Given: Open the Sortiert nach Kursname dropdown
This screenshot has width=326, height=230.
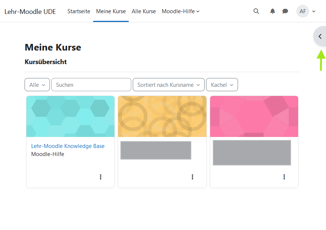Looking at the screenshot, I should tap(169, 85).
